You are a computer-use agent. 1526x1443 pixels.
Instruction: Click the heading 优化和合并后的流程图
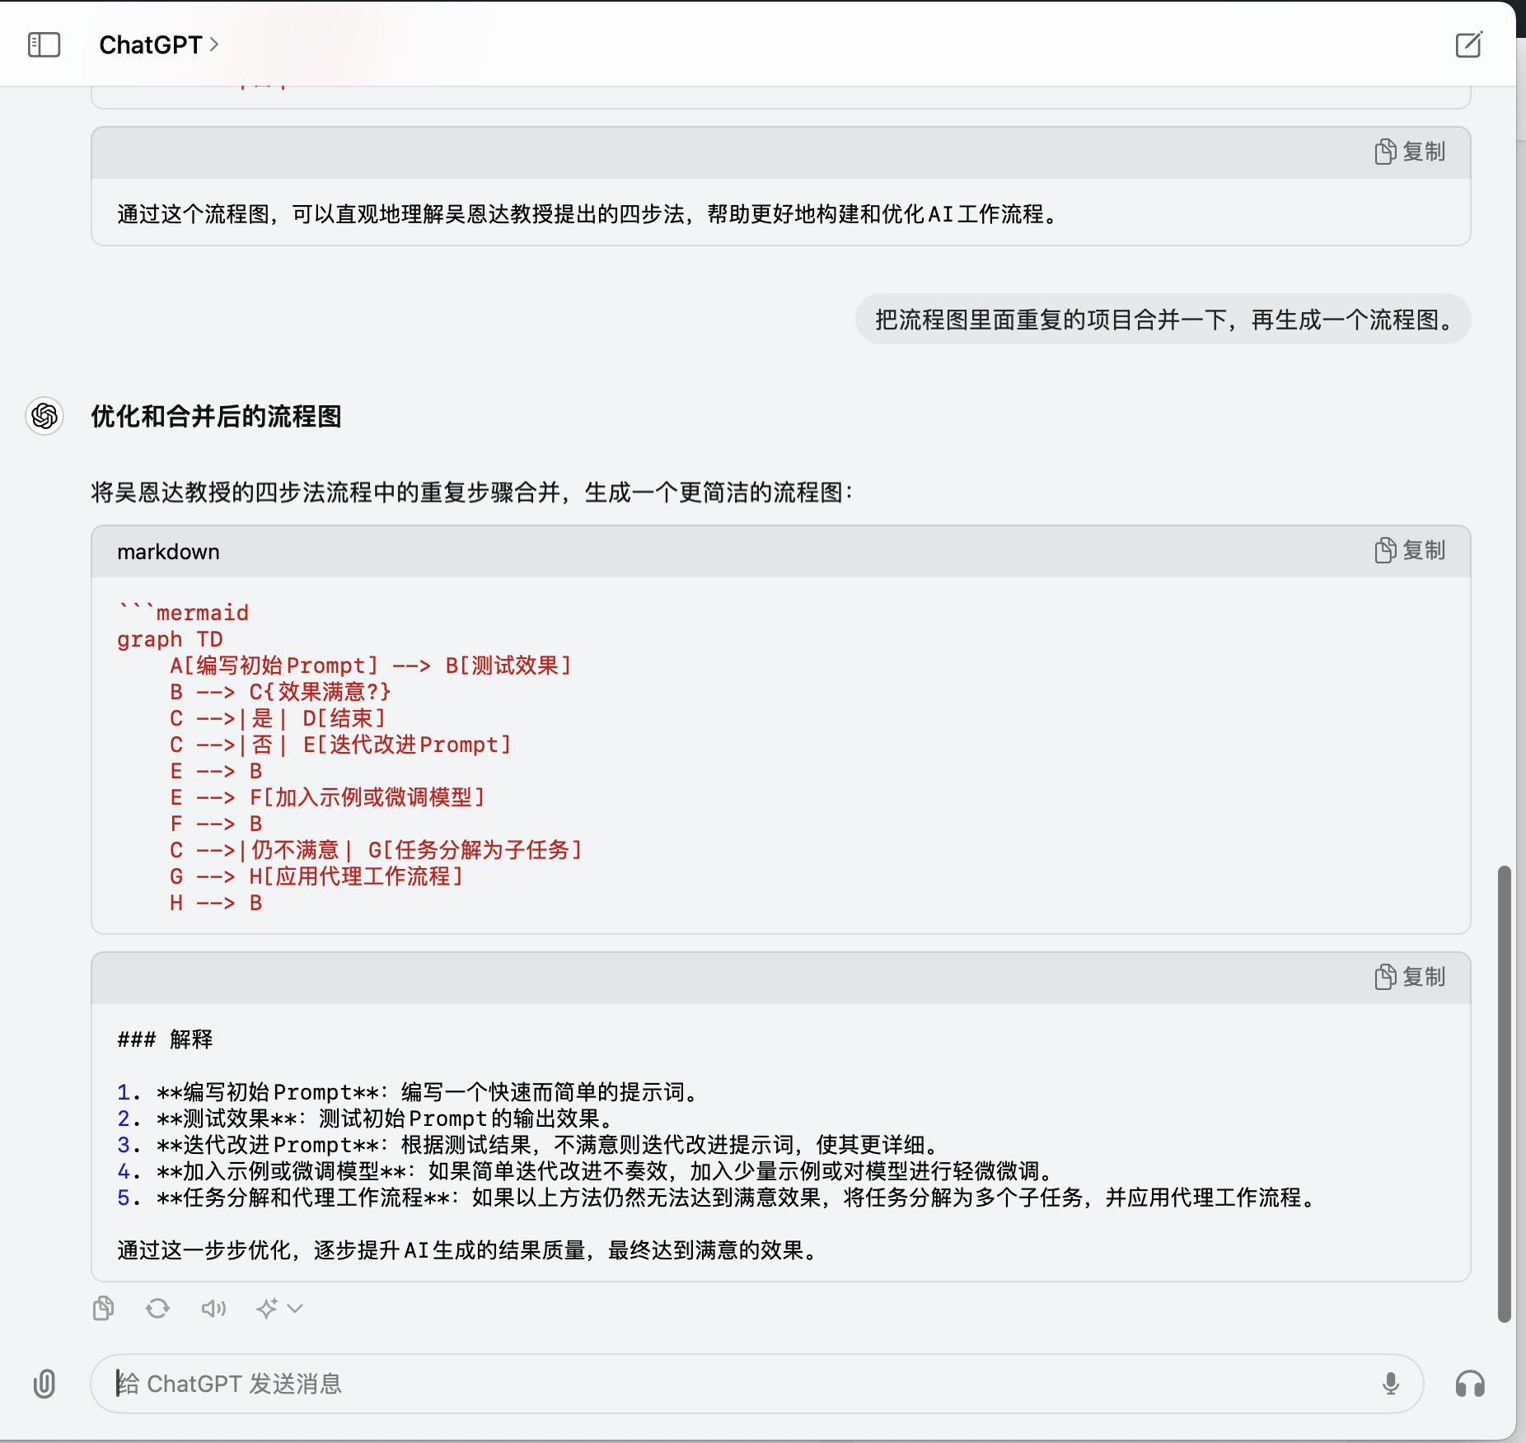[x=216, y=416]
